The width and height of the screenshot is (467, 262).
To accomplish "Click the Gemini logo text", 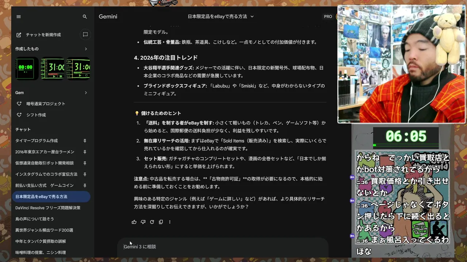I will click(x=108, y=17).
